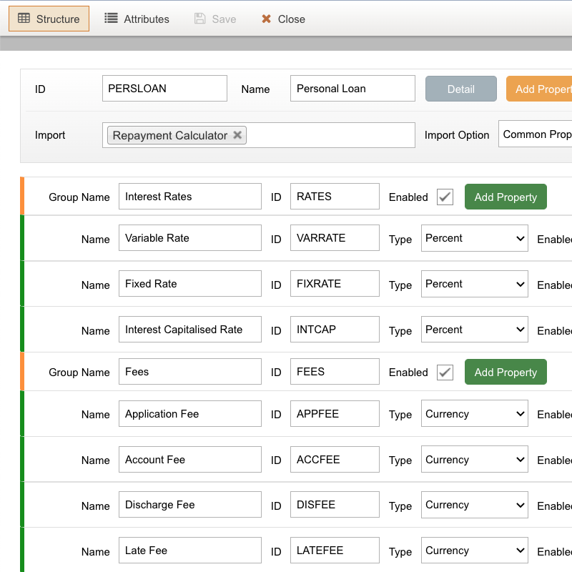Click the Account Fee name field
The height and width of the screenshot is (572, 572).
coord(190,459)
